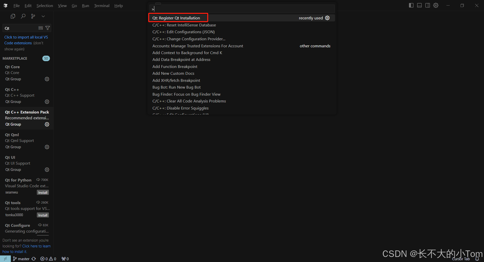The image size is (484, 262).
Task: Open manage gear for Qt C++ Extension Pack
Action: [x=47, y=124]
